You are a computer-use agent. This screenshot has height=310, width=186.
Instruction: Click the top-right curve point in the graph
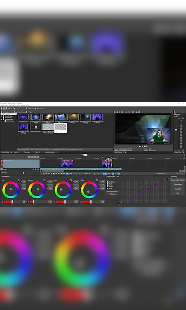pyautogui.click(x=168, y=179)
